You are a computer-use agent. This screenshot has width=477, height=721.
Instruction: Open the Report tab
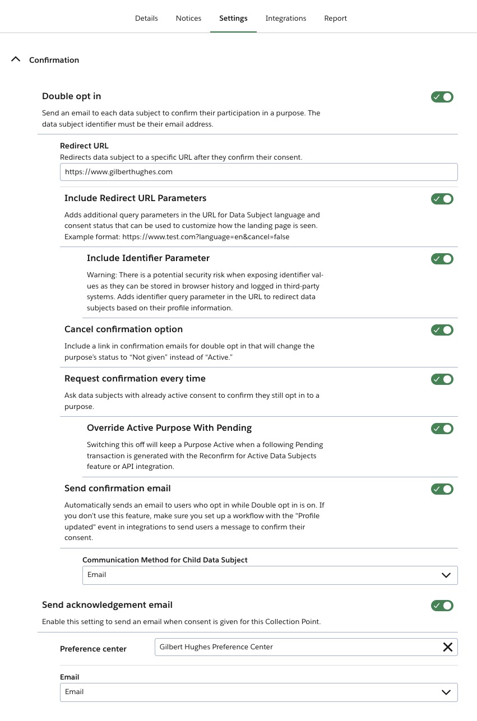pos(336,18)
